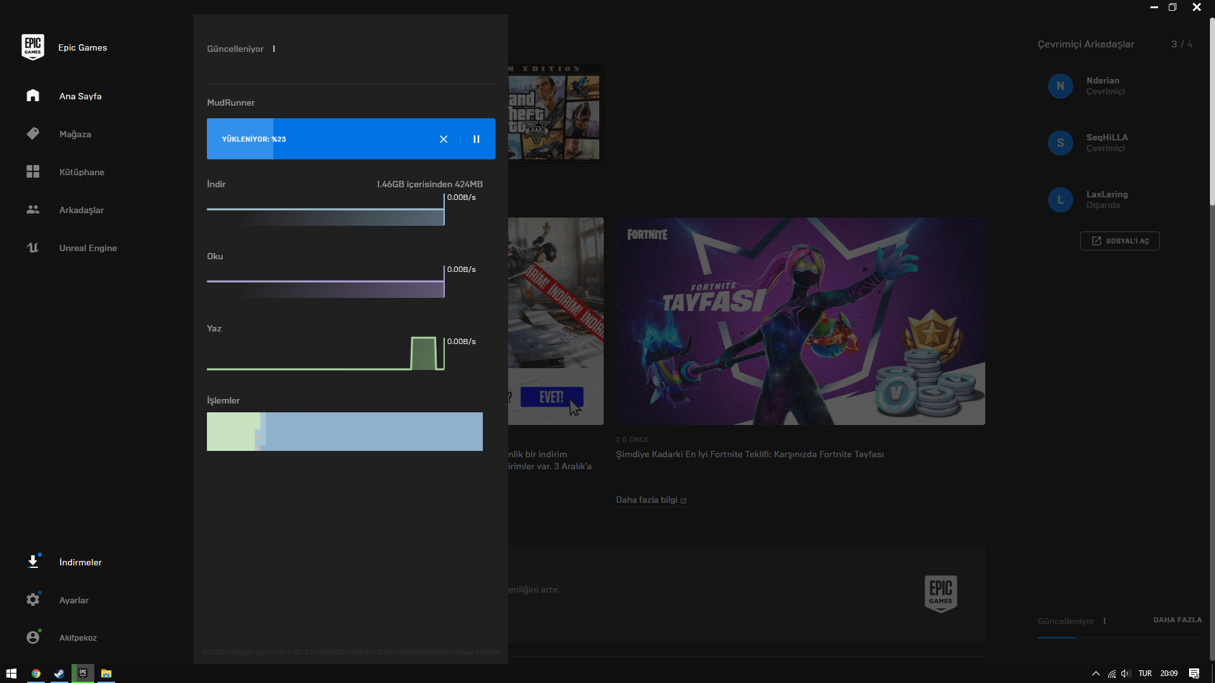Open Kütüphane library grid icon
Image resolution: width=1215 pixels, height=683 pixels.
click(x=33, y=171)
